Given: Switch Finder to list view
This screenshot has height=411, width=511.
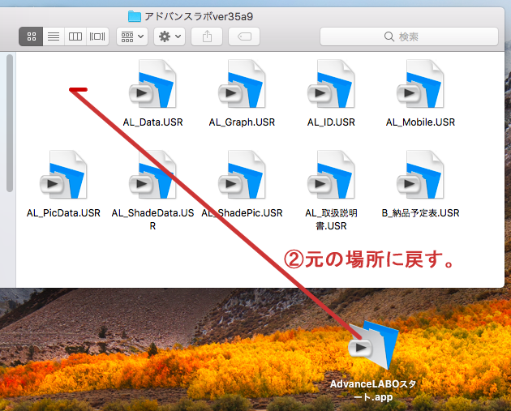Looking at the screenshot, I should 54,36.
